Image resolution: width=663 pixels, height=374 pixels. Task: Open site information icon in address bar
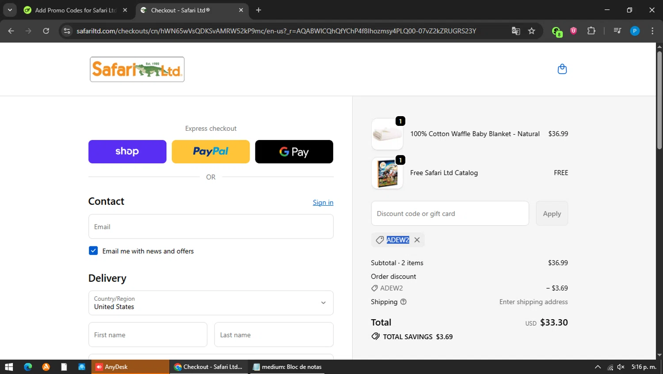(67, 31)
